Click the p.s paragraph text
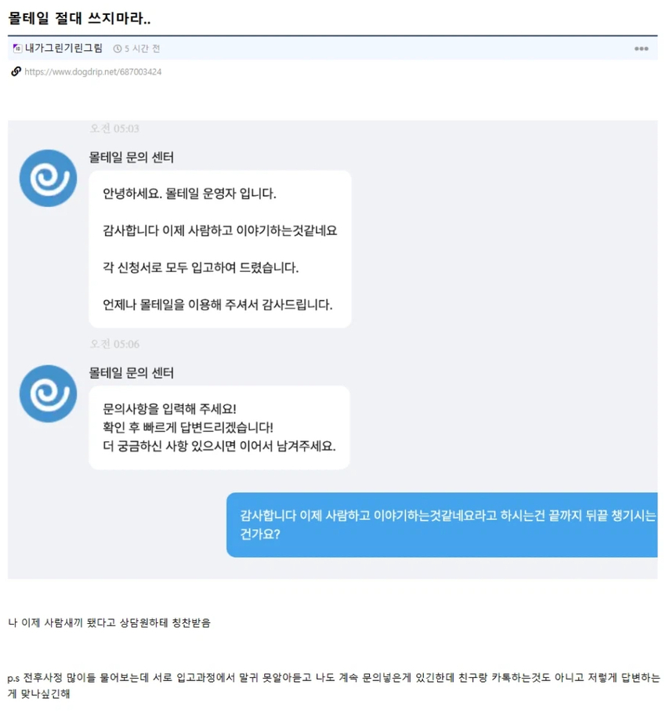The image size is (666, 714). pos(333,685)
